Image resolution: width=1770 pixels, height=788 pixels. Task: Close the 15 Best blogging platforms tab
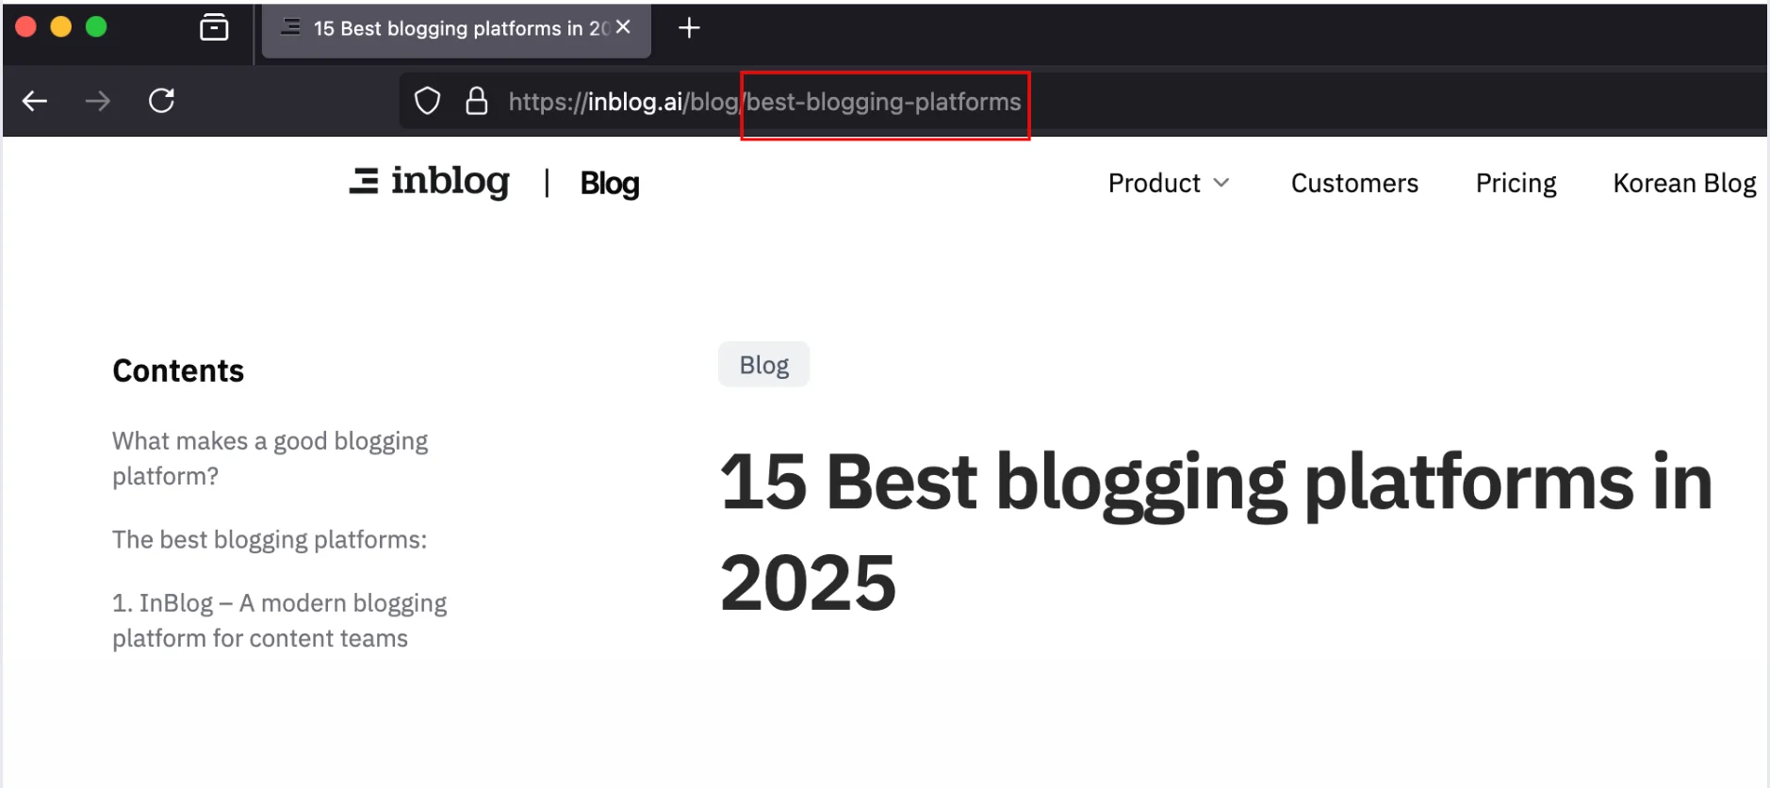(x=623, y=28)
